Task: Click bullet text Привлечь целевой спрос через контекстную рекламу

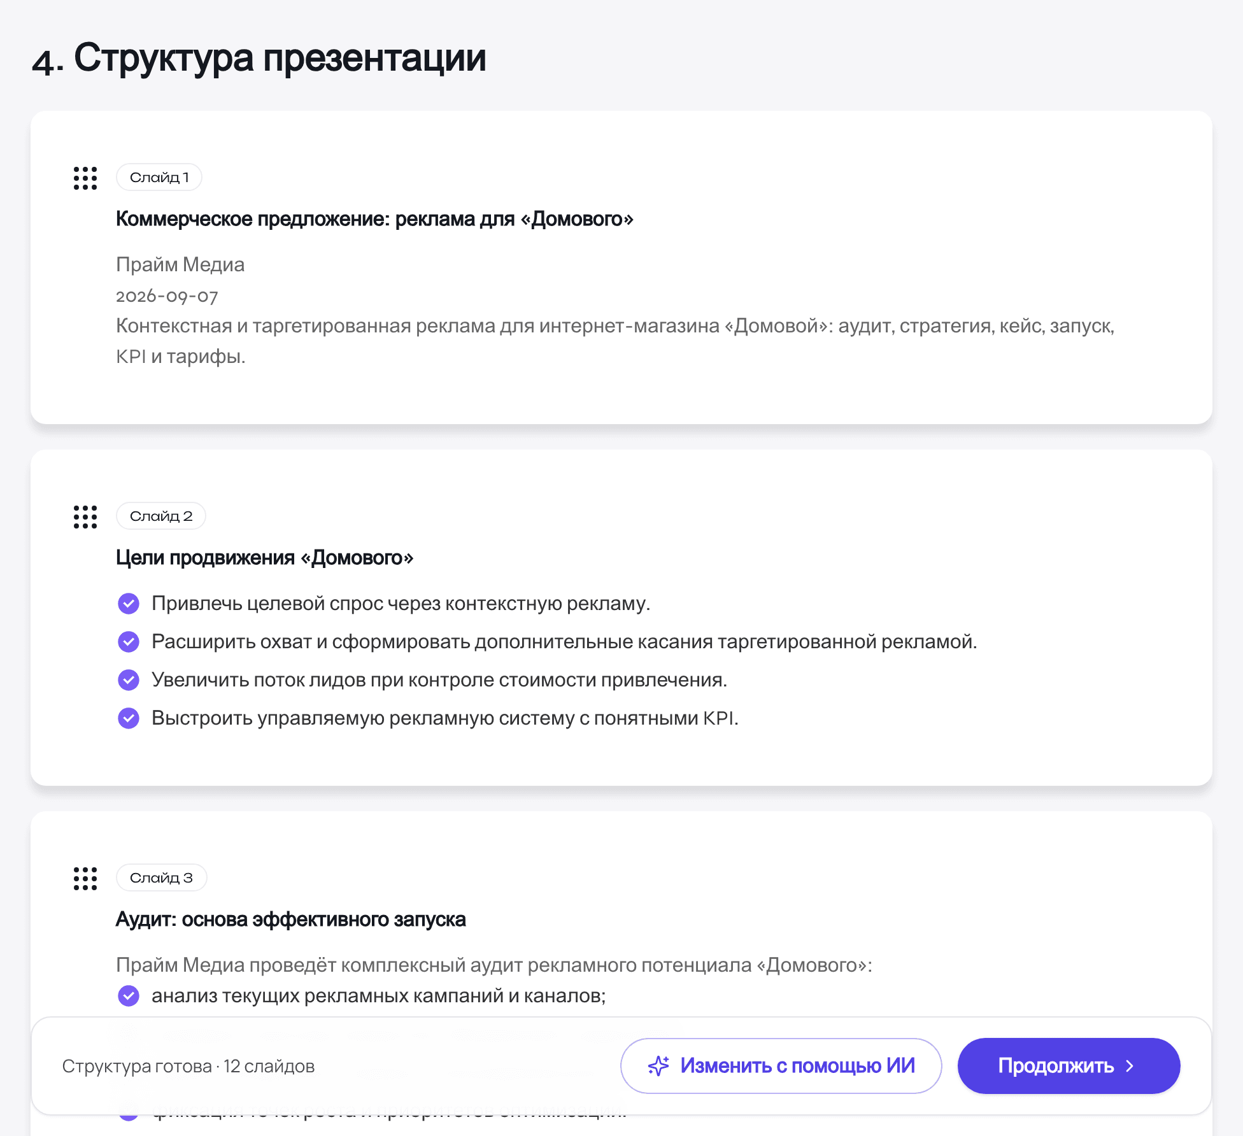Action: coord(401,603)
